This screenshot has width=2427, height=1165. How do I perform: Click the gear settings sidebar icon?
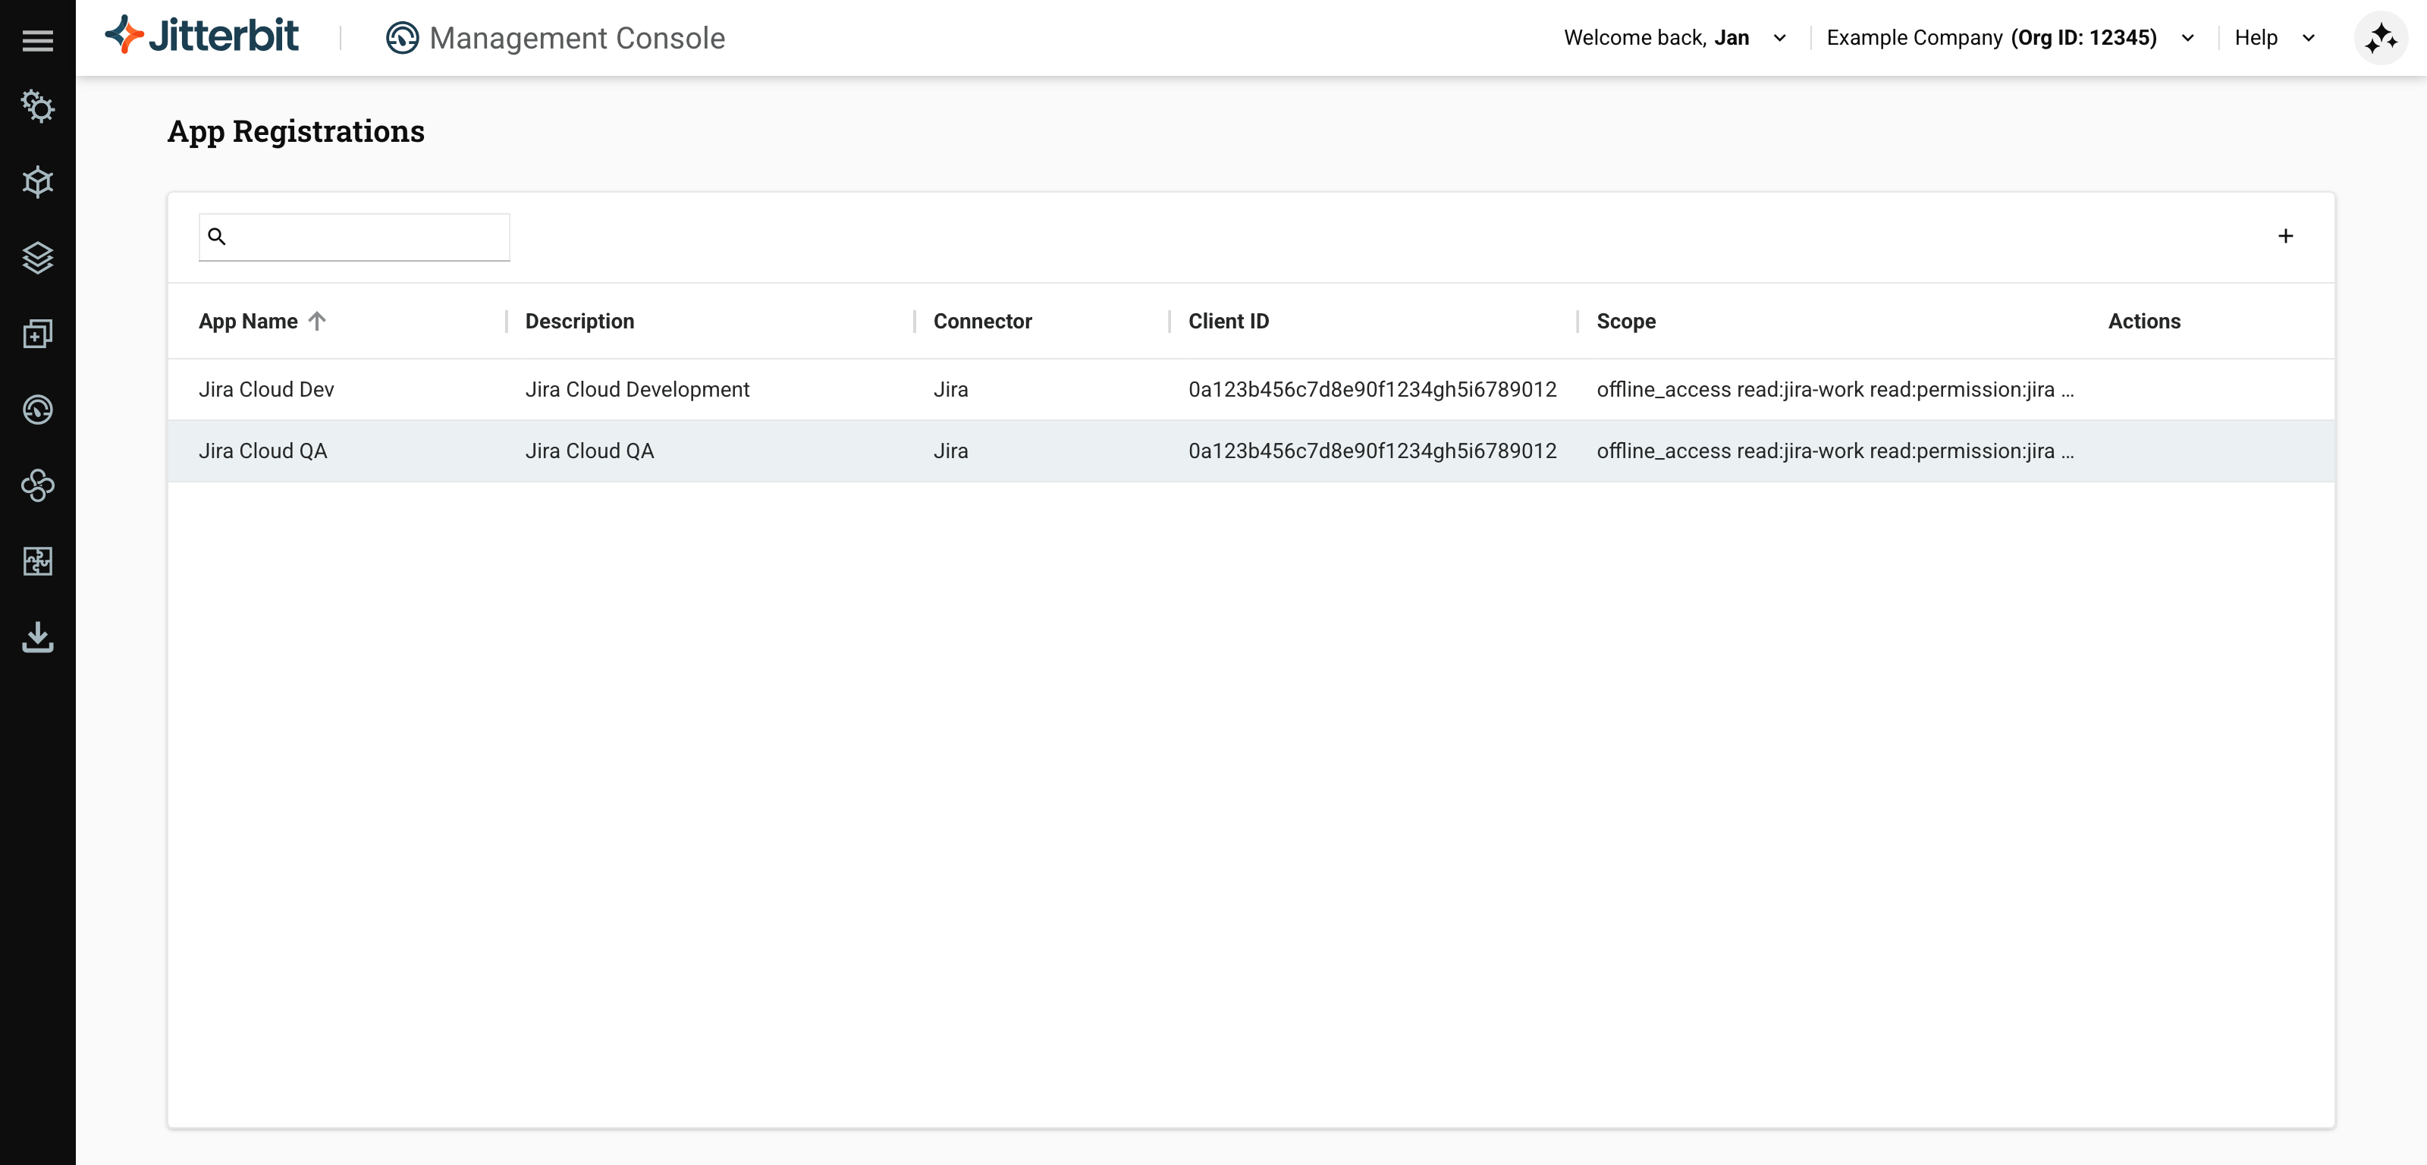click(x=38, y=106)
